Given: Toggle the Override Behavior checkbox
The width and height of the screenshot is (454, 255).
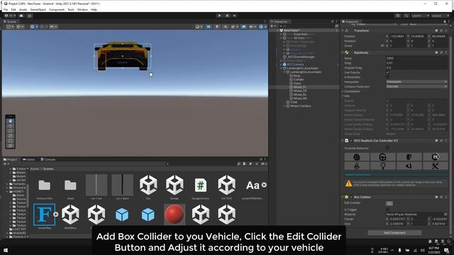Looking at the screenshot, I should tap(388, 148).
